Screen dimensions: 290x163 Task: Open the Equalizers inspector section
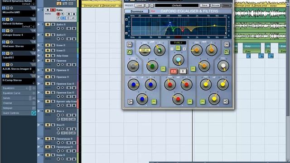pyautogui.click(x=19, y=88)
